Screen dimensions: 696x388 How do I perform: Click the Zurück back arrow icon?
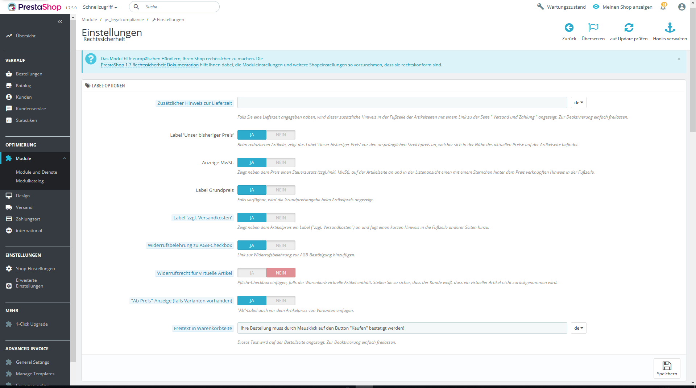click(x=569, y=28)
